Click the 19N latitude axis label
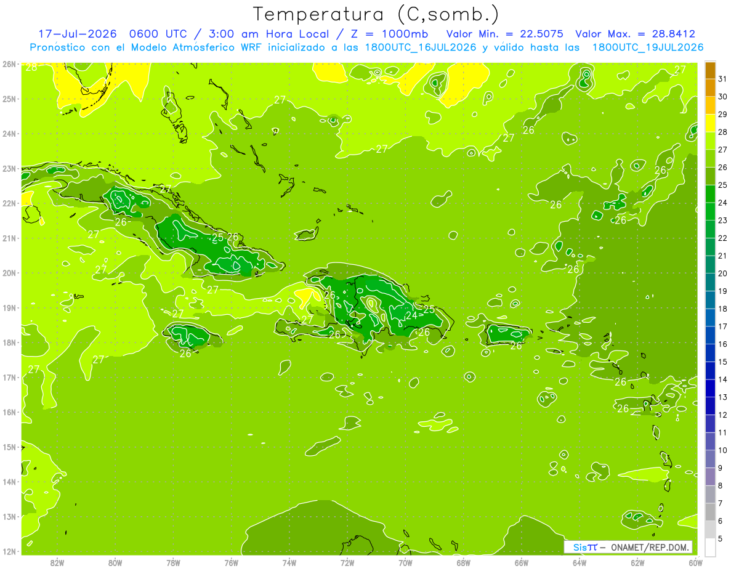 click(x=9, y=307)
